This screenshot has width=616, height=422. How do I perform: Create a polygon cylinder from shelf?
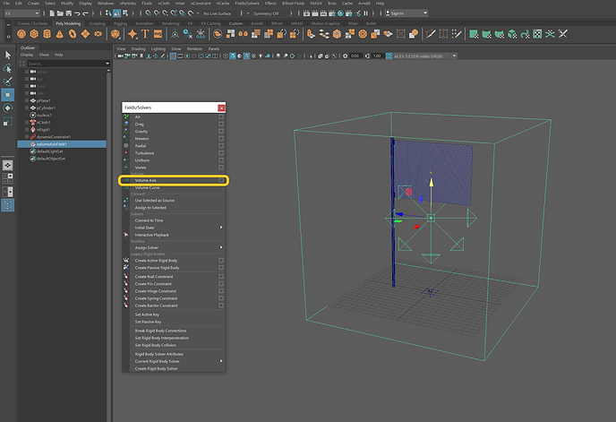tap(47, 34)
